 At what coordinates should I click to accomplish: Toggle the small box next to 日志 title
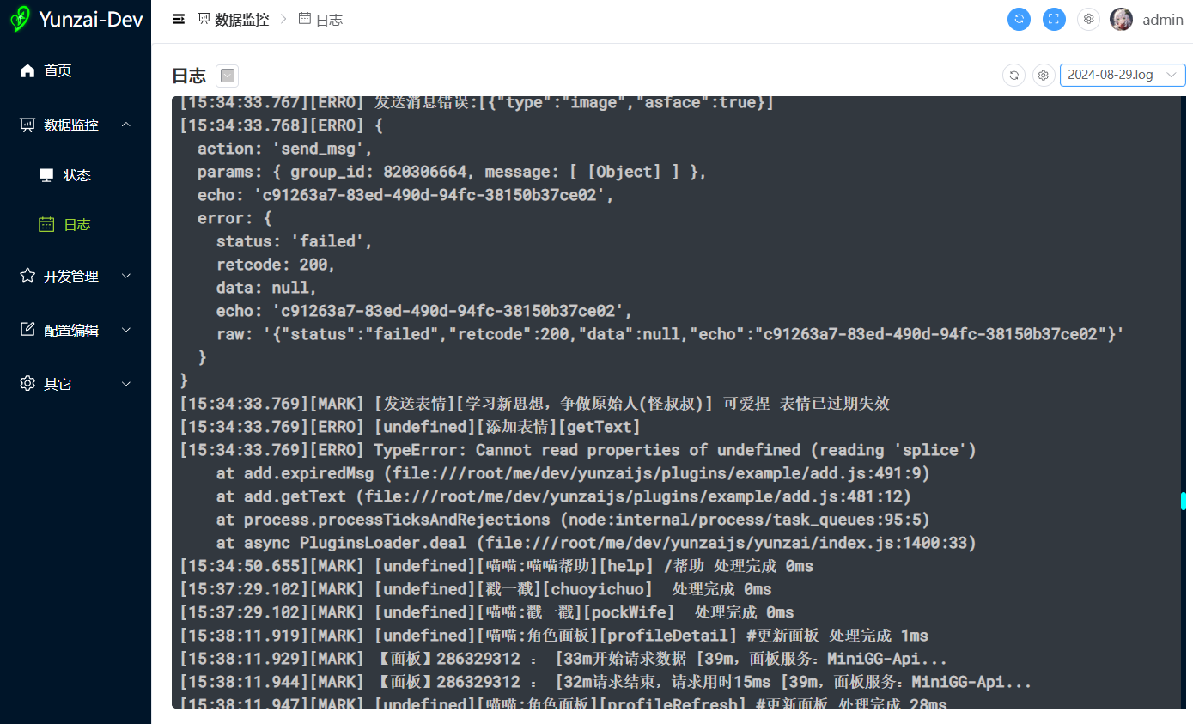click(228, 76)
